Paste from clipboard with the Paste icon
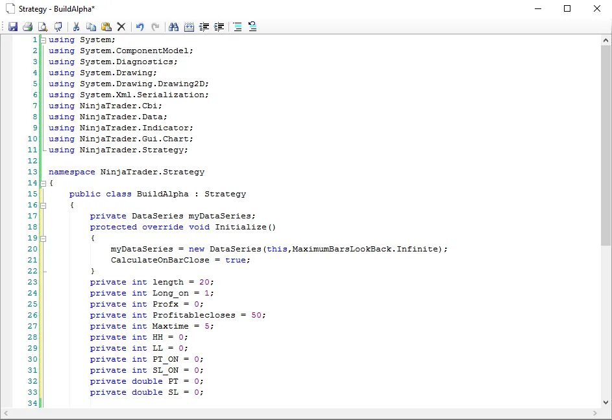 point(106,27)
